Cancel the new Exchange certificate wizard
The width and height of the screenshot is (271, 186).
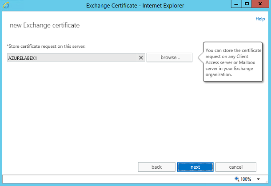pos(236,167)
